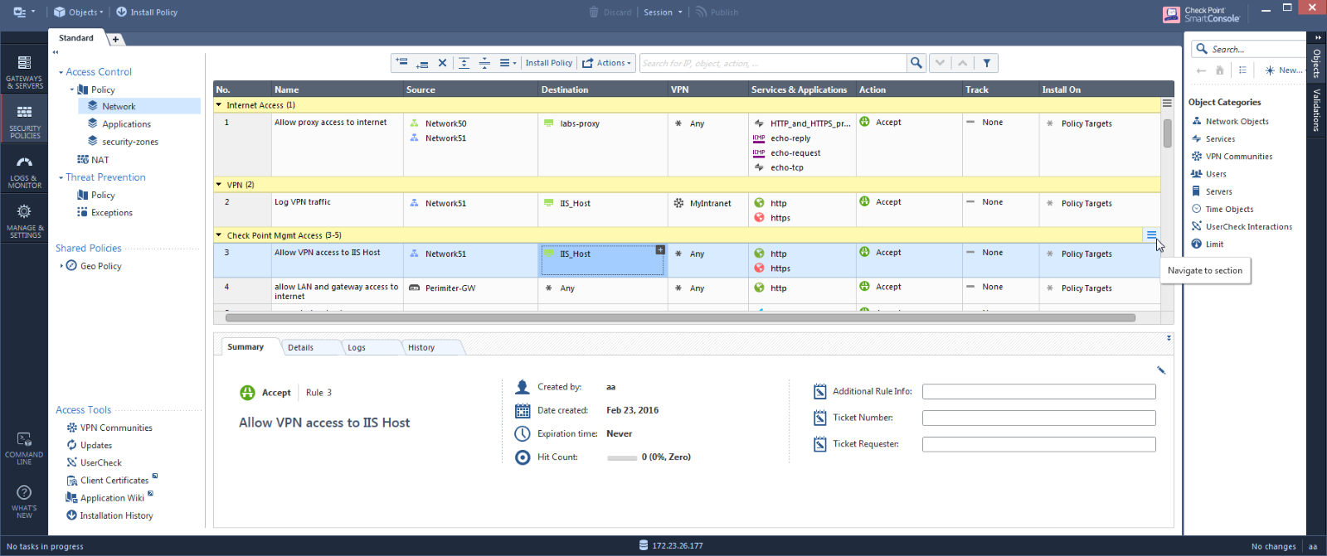Image resolution: width=1327 pixels, height=556 pixels.
Task: Open the columns layout dropdown in toolbar
Action: (x=508, y=63)
